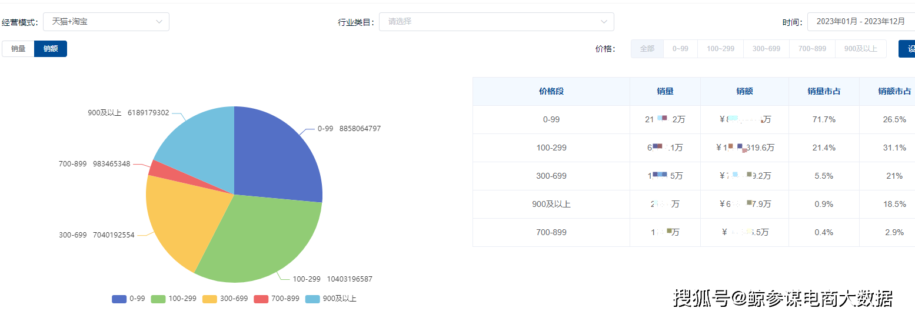Select the 100~299 price filter
The height and width of the screenshot is (318, 915).
pyautogui.click(x=720, y=49)
